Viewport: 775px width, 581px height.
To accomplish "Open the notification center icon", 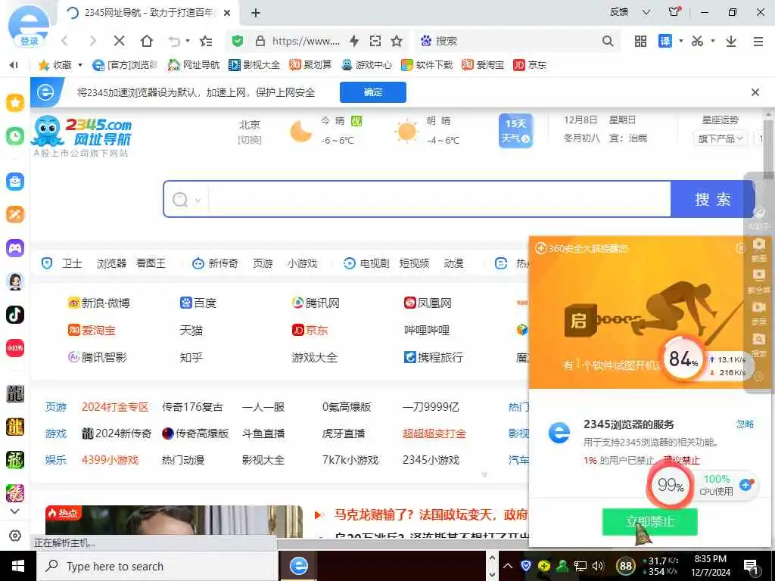I will click(x=750, y=566).
